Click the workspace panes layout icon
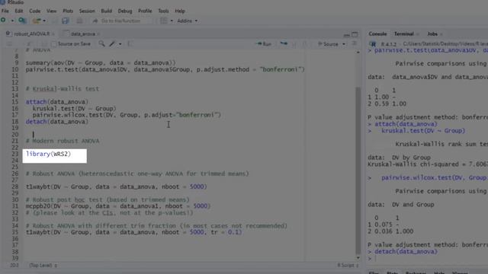The width and height of the screenshot is (488, 274). pos(164,21)
